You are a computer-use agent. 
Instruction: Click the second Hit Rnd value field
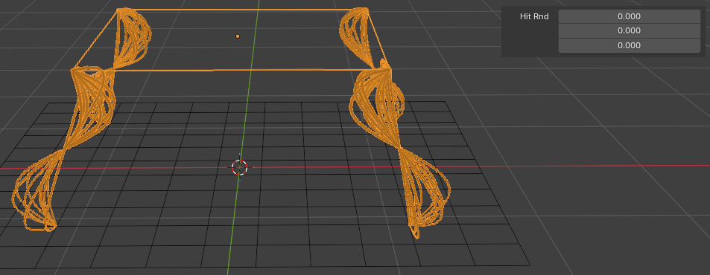pyautogui.click(x=629, y=30)
